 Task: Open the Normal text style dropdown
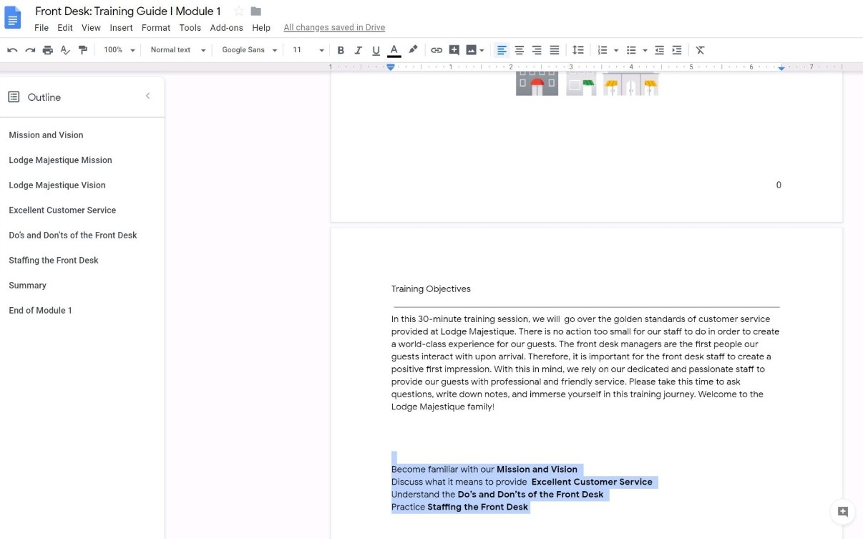(x=177, y=50)
